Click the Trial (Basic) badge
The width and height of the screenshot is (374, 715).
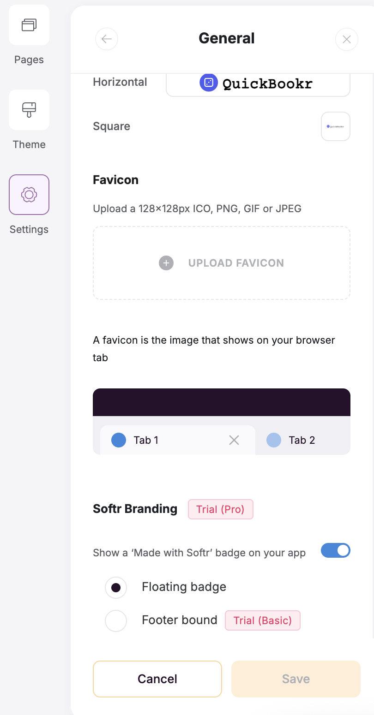[x=262, y=620]
